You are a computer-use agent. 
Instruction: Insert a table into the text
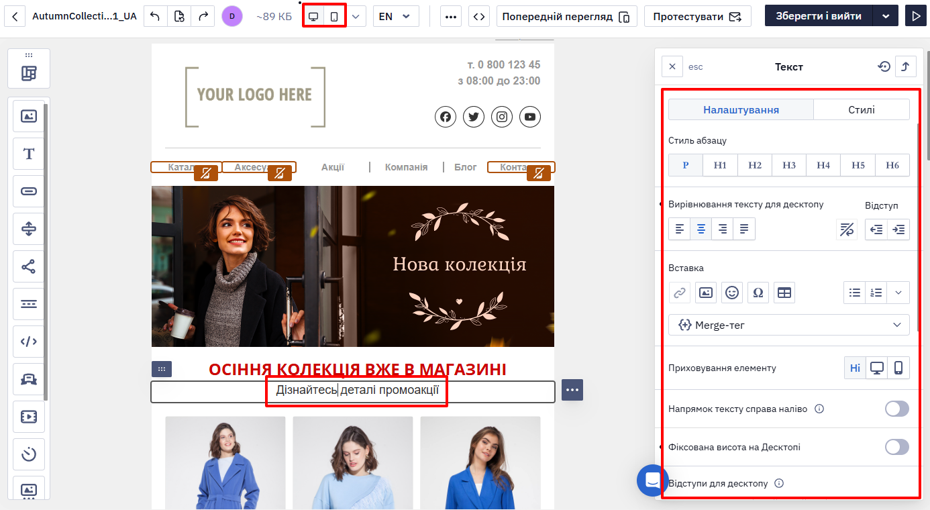[784, 293]
